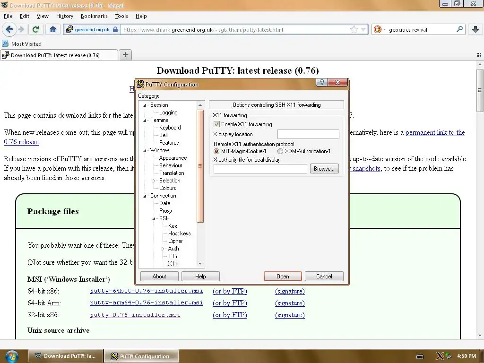Click the browser forward arrow
The height and width of the screenshot is (363, 484).
pyautogui.click(x=21, y=29)
